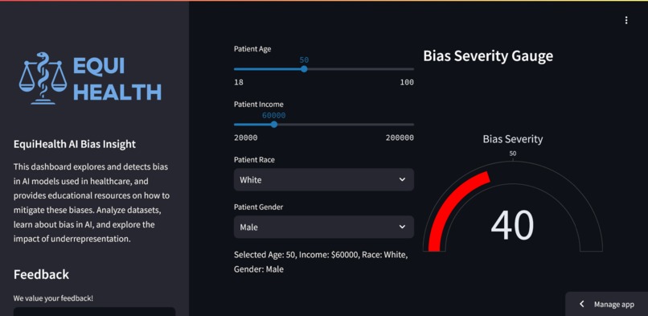Select the White race combo box

323,179
